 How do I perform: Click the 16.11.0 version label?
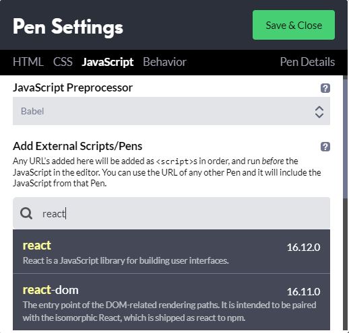pos(303,291)
